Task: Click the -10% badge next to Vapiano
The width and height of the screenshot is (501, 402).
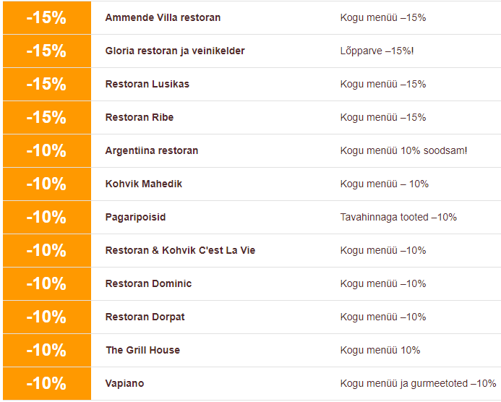Action: (x=46, y=383)
